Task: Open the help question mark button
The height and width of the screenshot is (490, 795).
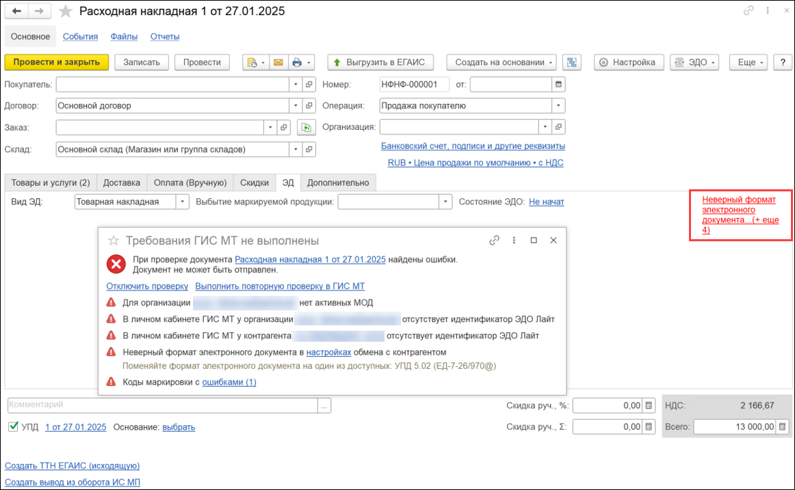Action: 783,62
